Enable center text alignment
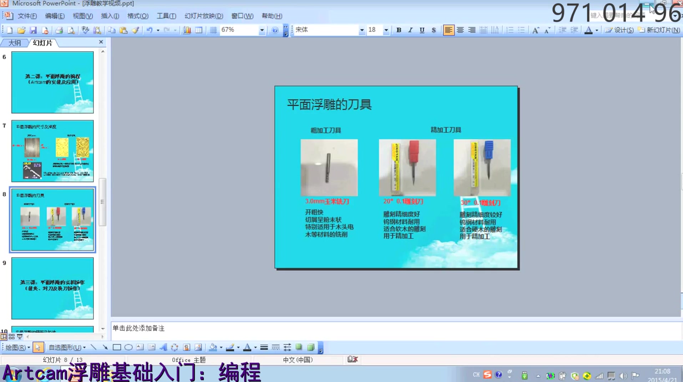This screenshot has width=683, height=382. [460, 30]
